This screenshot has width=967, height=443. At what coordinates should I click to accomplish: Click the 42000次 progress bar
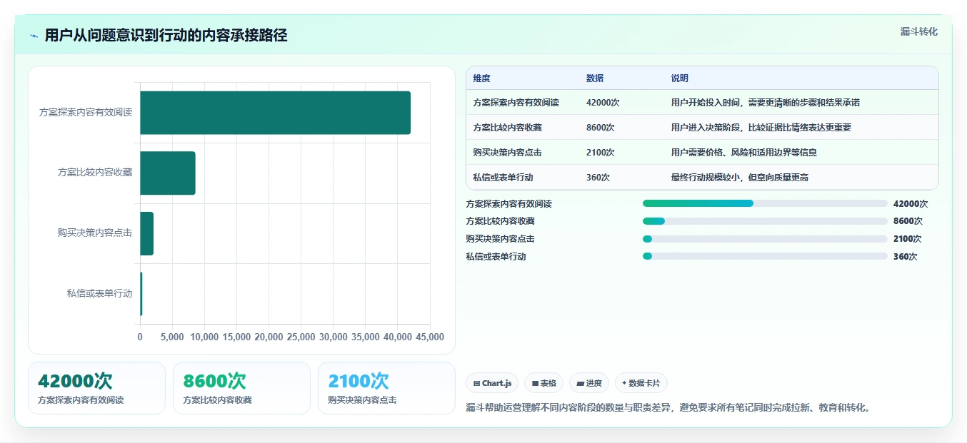click(x=765, y=203)
